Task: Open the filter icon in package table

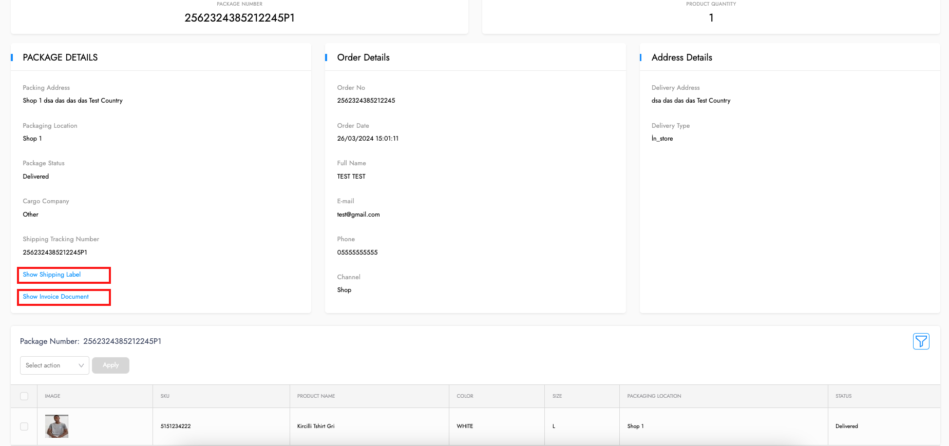Action: tap(921, 341)
